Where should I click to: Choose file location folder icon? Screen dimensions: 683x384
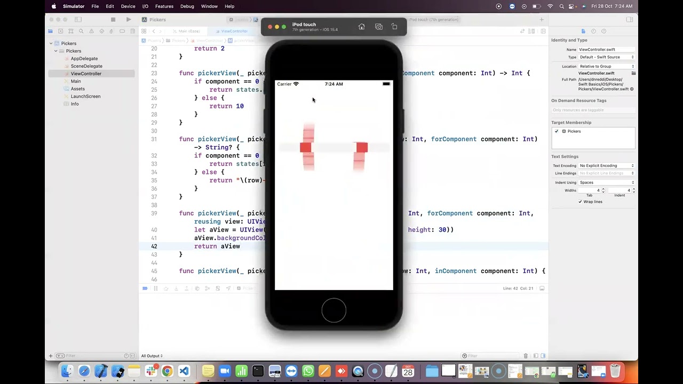pos(633,73)
